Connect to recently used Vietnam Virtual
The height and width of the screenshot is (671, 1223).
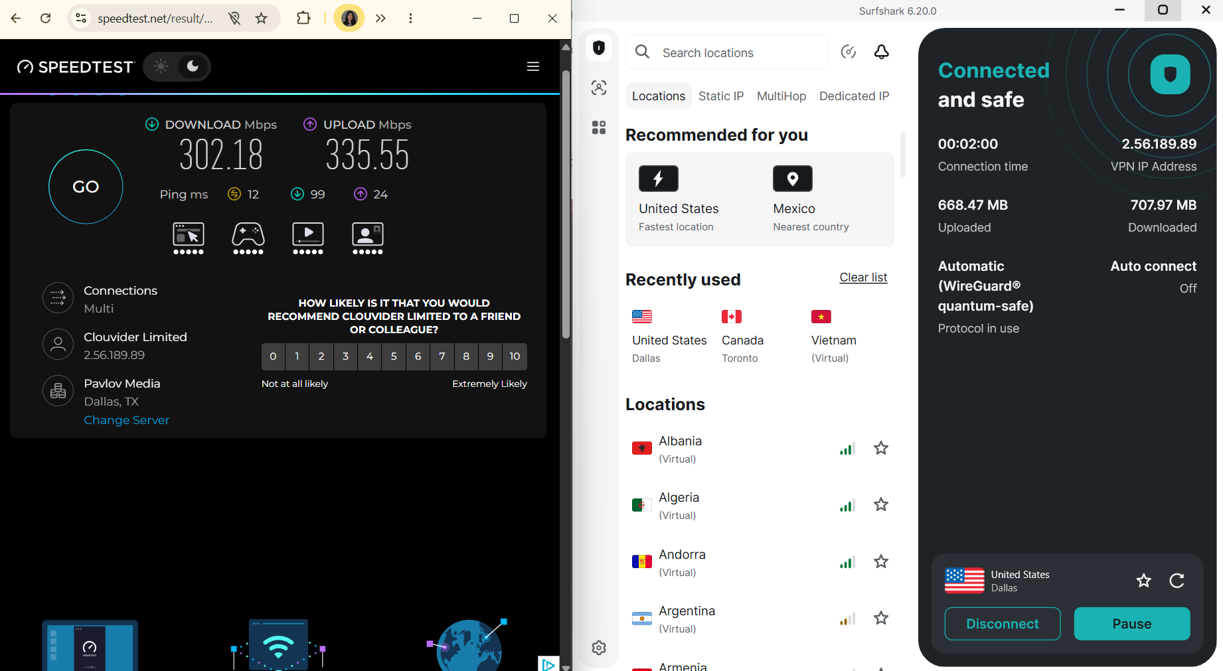click(x=833, y=336)
